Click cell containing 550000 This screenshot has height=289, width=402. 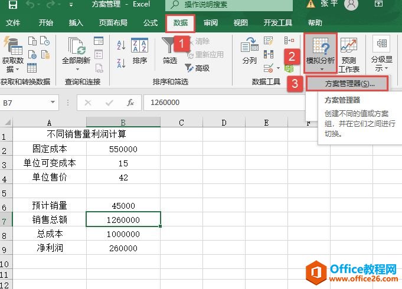click(x=123, y=149)
